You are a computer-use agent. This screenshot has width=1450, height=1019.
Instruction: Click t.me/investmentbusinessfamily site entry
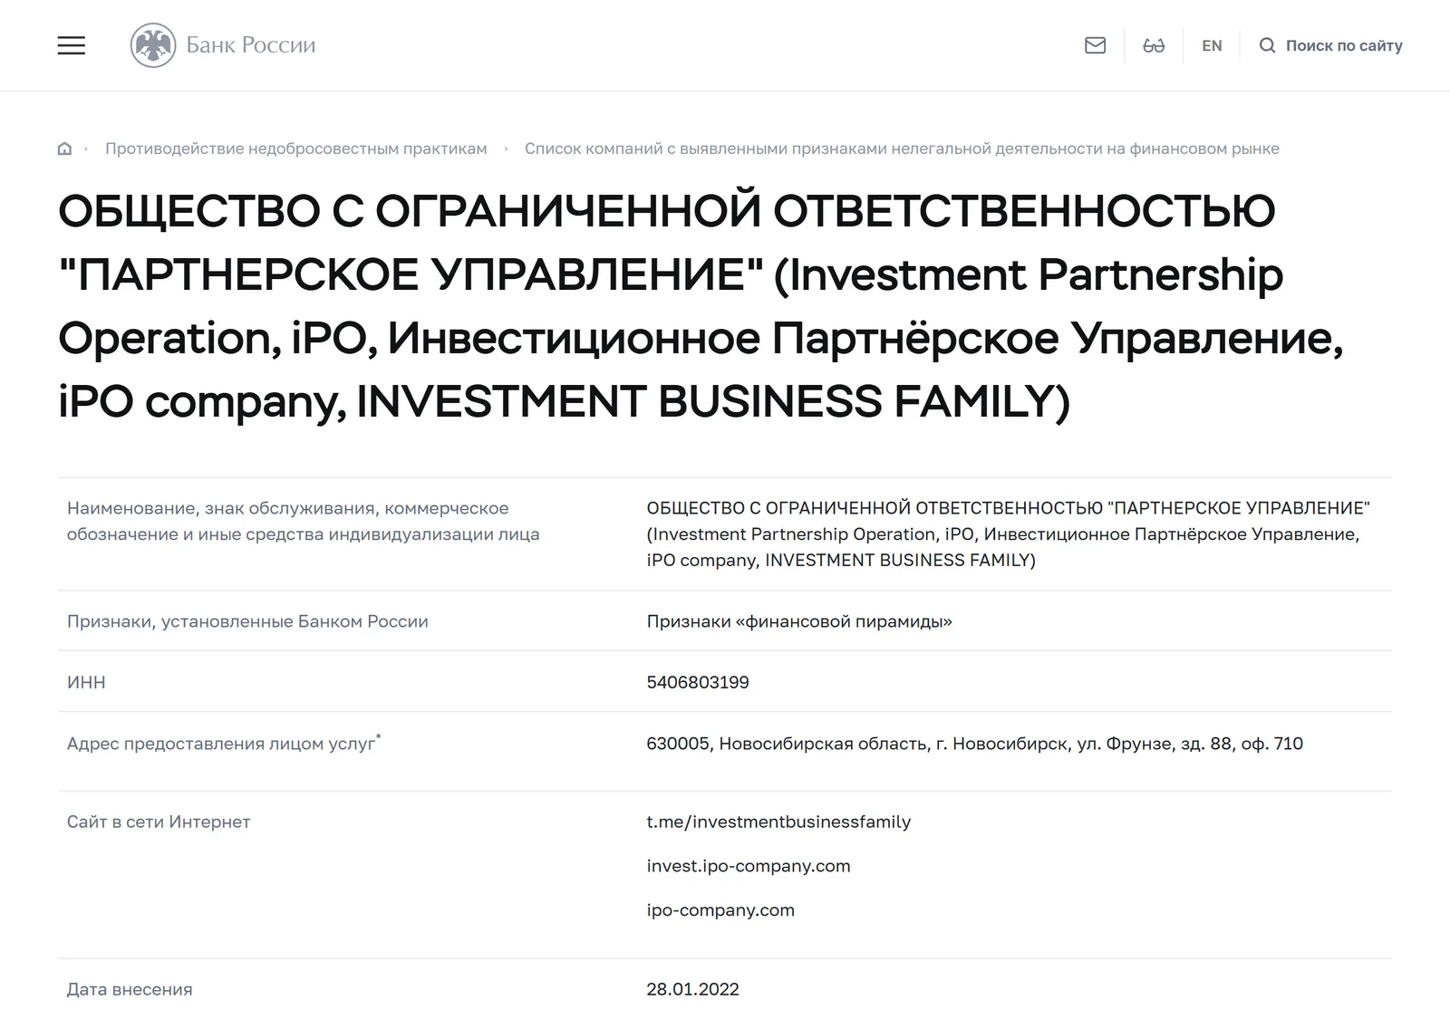coord(778,822)
